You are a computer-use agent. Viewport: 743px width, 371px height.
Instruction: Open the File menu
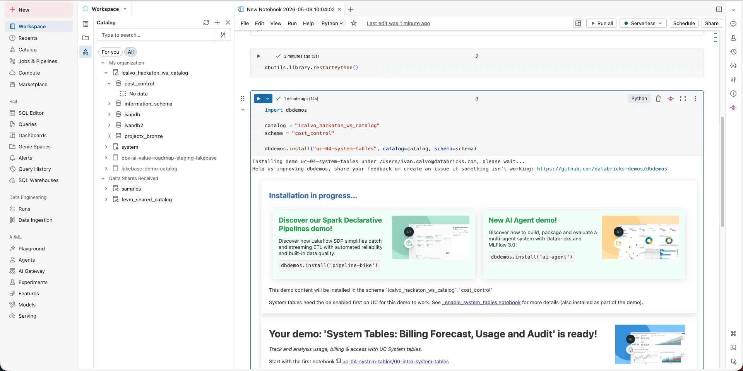[245, 23]
